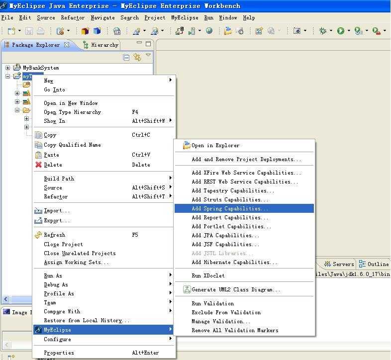This screenshot has height=360, width=391.
Task: Click the red and yellow cube toolbar icon
Action: pyautogui.click(x=85, y=31)
